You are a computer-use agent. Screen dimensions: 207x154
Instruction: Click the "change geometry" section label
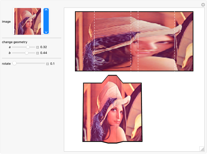tap(12, 42)
